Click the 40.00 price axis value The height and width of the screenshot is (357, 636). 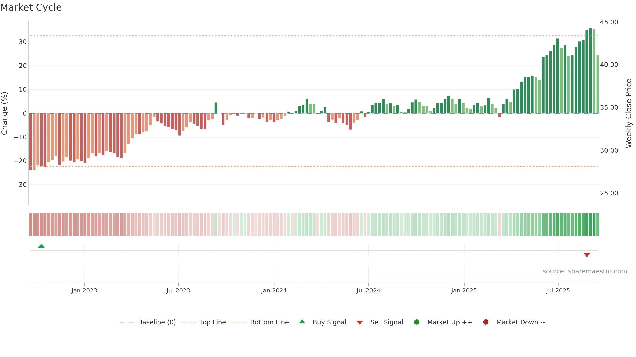pos(609,65)
